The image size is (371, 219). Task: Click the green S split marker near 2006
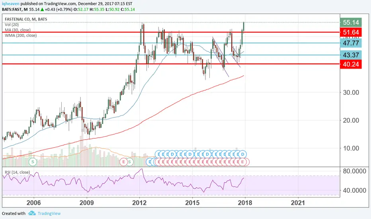pyautogui.click(x=33, y=162)
